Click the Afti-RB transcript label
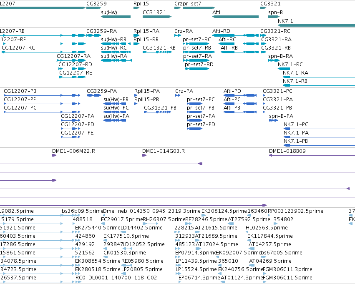The height and width of the screenshot is (284, 355). coord(229,48)
